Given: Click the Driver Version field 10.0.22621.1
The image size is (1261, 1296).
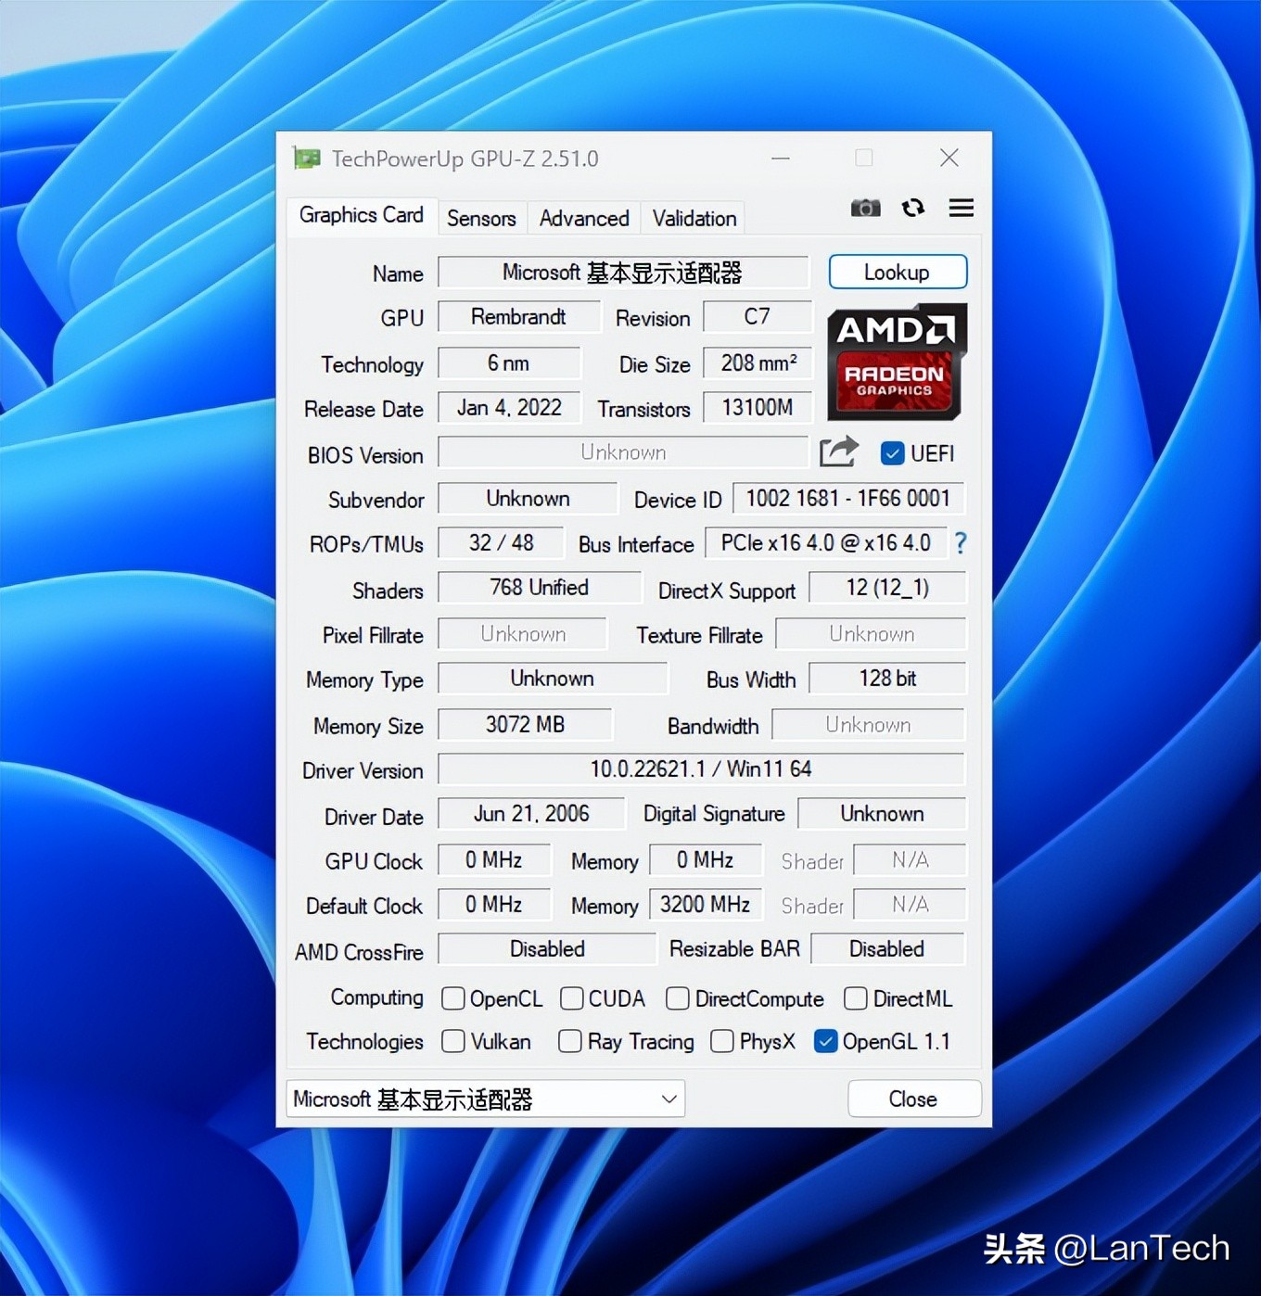Looking at the screenshot, I should [701, 769].
